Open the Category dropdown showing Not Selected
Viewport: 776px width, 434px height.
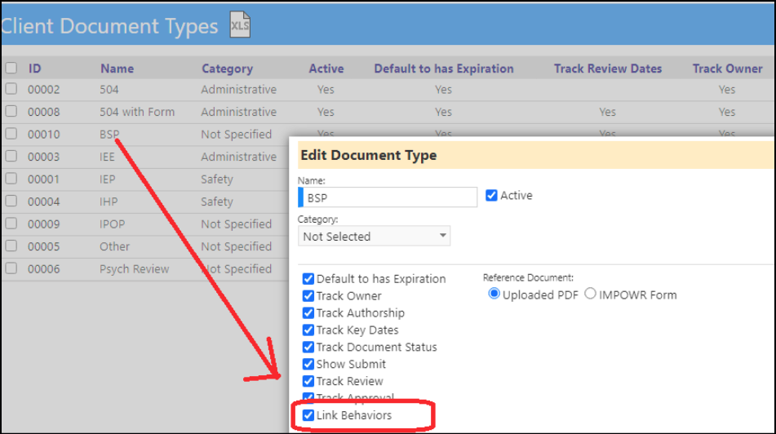[x=375, y=236]
